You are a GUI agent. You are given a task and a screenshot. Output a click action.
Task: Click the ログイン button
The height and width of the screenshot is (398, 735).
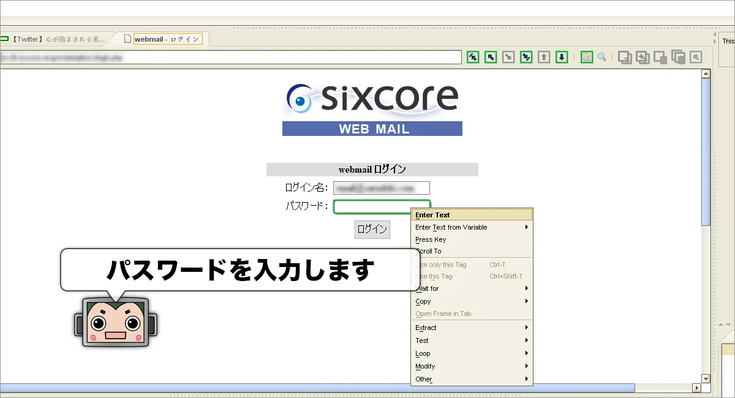click(372, 229)
